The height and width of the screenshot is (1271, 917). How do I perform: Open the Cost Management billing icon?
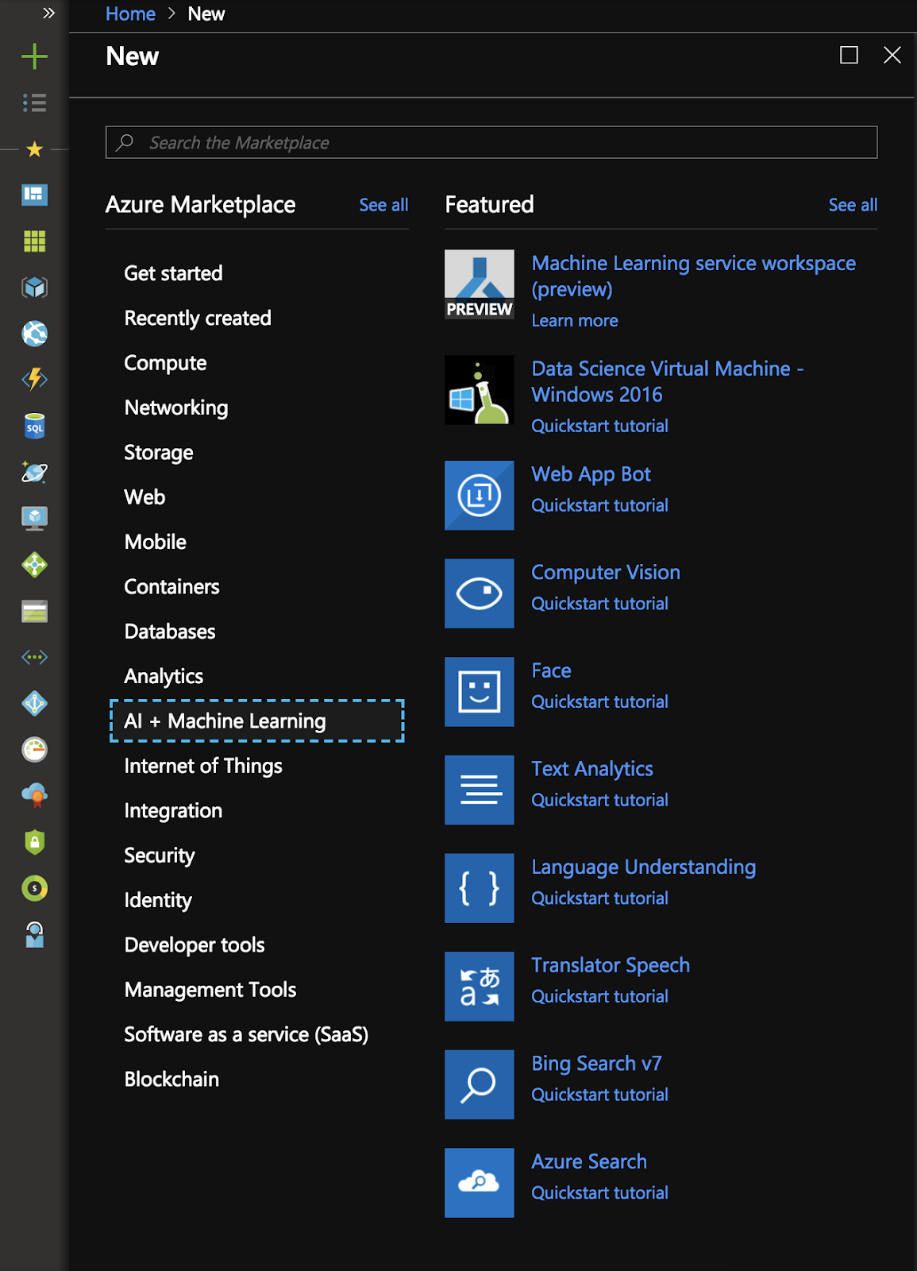pyautogui.click(x=34, y=888)
